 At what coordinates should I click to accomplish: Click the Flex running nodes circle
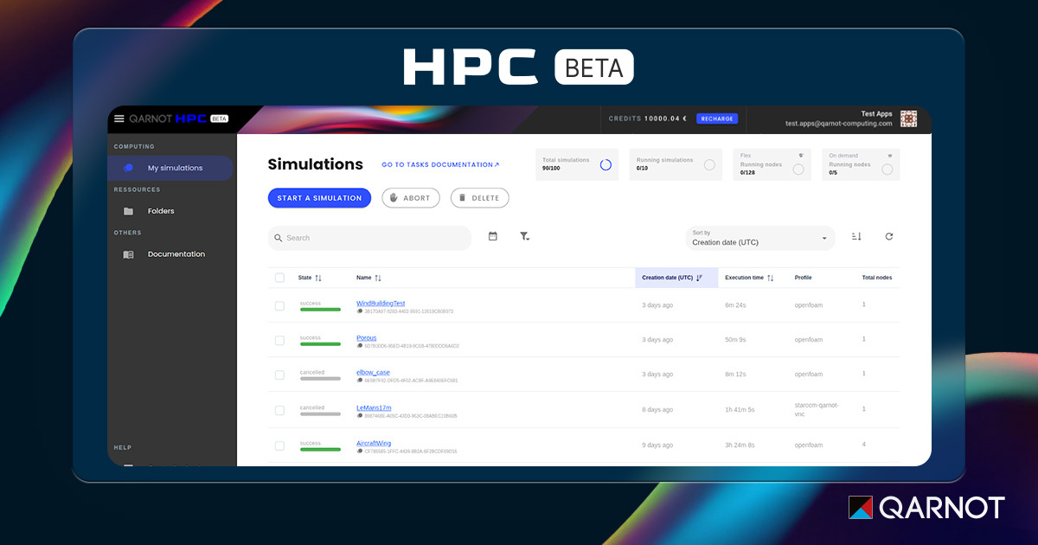[x=798, y=169]
